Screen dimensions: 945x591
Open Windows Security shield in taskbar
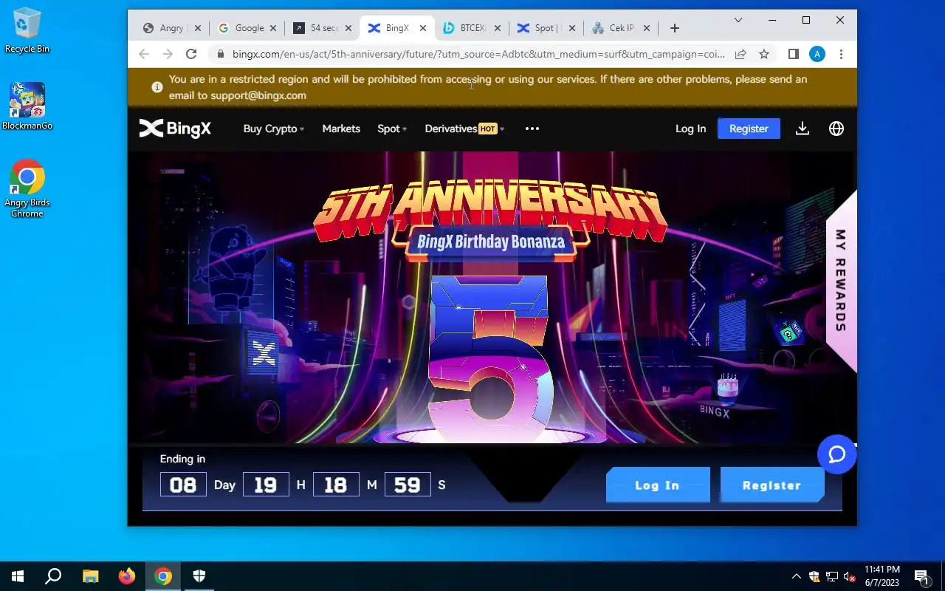point(199,576)
